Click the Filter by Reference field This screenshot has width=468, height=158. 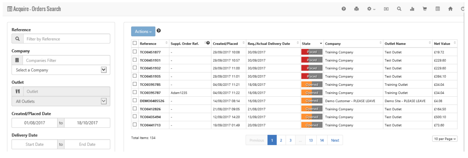tap(66, 39)
